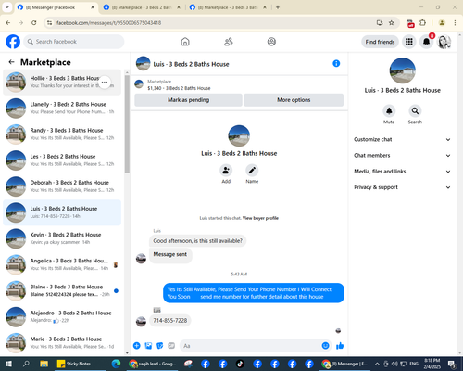
Task: Open the emoji picker in message box
Action: [x=325, y=346]
